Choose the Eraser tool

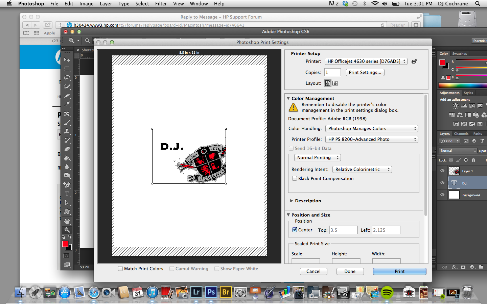pos(67,149)
